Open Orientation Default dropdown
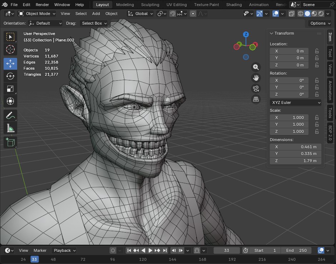336x264 pixels. coord(45,23)
